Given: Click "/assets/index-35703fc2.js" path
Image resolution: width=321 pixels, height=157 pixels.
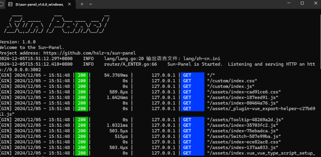Looking at the screenshot, I should [x=243, y=125].
